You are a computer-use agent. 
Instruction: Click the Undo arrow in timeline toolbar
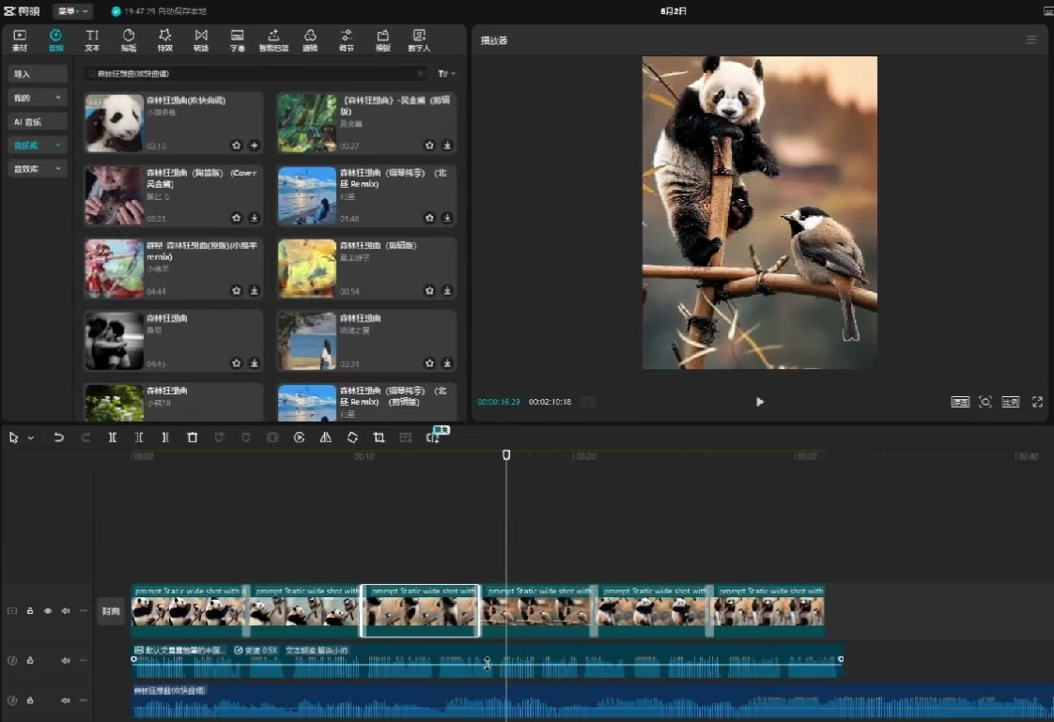click(59, 438)
